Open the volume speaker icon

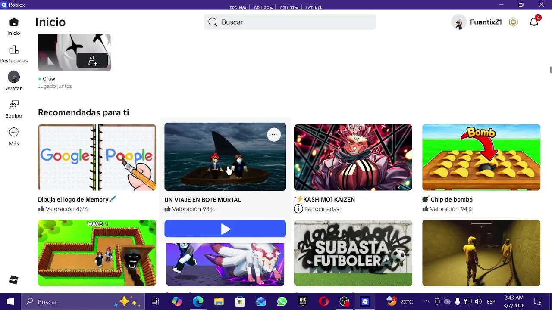click(479, 302)
